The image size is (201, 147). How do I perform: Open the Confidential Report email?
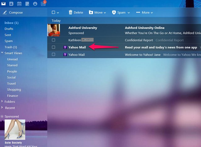[x=124, y=40]
